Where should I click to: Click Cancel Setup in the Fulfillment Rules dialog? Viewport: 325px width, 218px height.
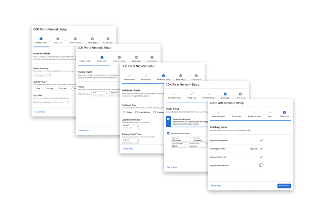tap(128, 149)
